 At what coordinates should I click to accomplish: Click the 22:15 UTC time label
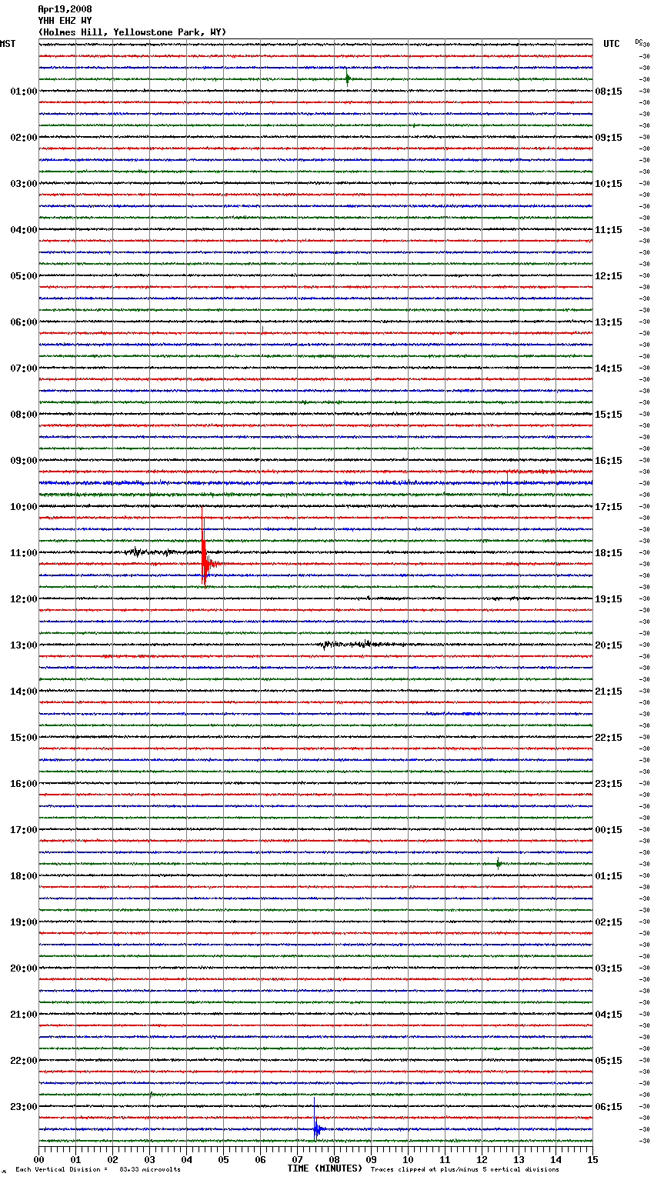coord(609,738)
